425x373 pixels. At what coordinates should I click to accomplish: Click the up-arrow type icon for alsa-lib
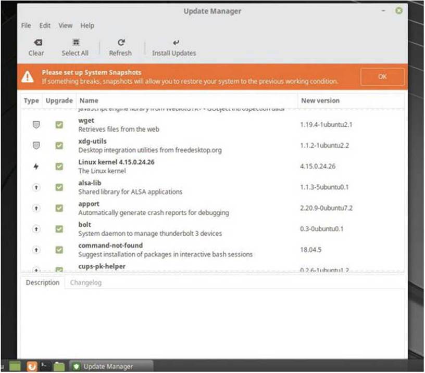(36, 187)
